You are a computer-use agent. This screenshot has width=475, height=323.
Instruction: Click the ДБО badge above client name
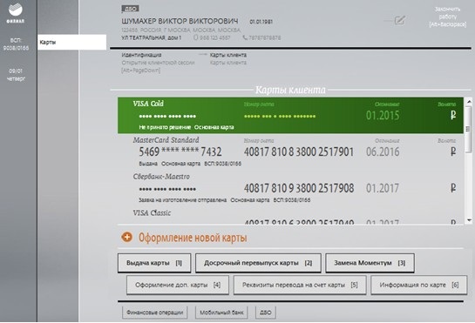[130, 9]
